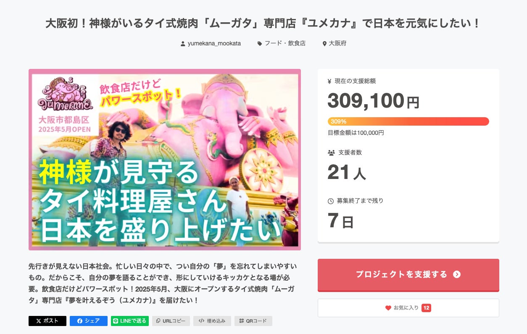
Task: Click the favorites count badge showing 12
Action: coord(426,308)
